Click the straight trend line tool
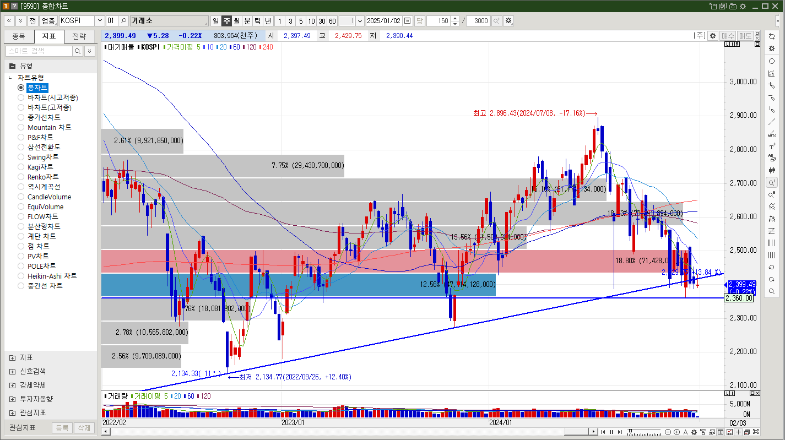 point(772,122)
